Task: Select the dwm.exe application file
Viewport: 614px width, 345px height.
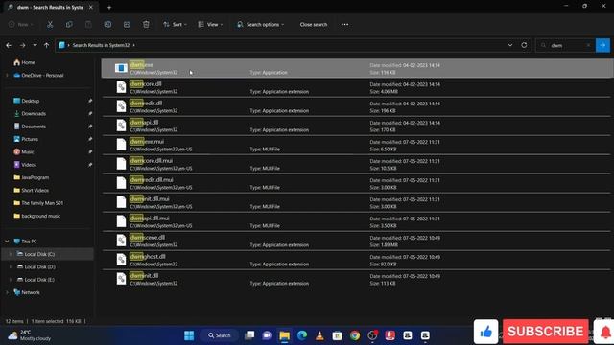Action: [357, 68]
